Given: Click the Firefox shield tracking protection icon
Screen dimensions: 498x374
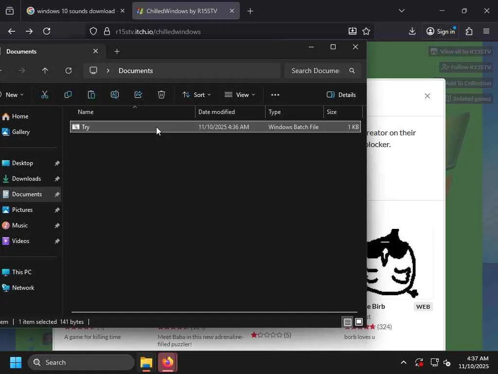Looking at the screenshot, I should click(93, 31).
